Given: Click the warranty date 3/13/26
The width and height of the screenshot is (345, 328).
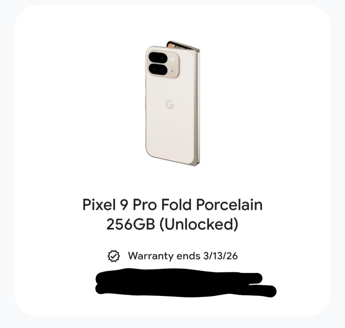Looking at the screenshot, I should (220, 256).
